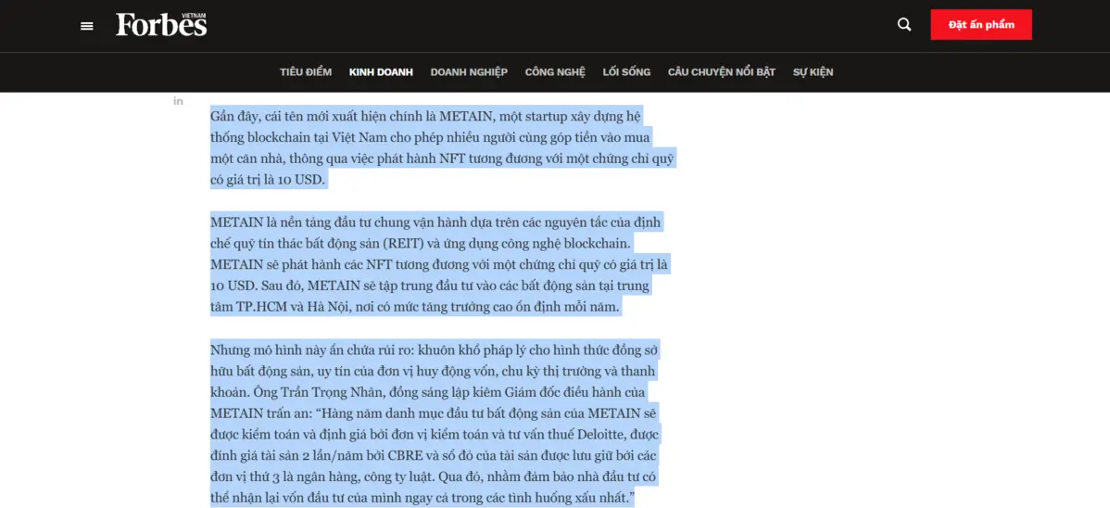Click the Forbes Vietnam logo
Screen dimensions: 1110x508
(x=161, y=24)
